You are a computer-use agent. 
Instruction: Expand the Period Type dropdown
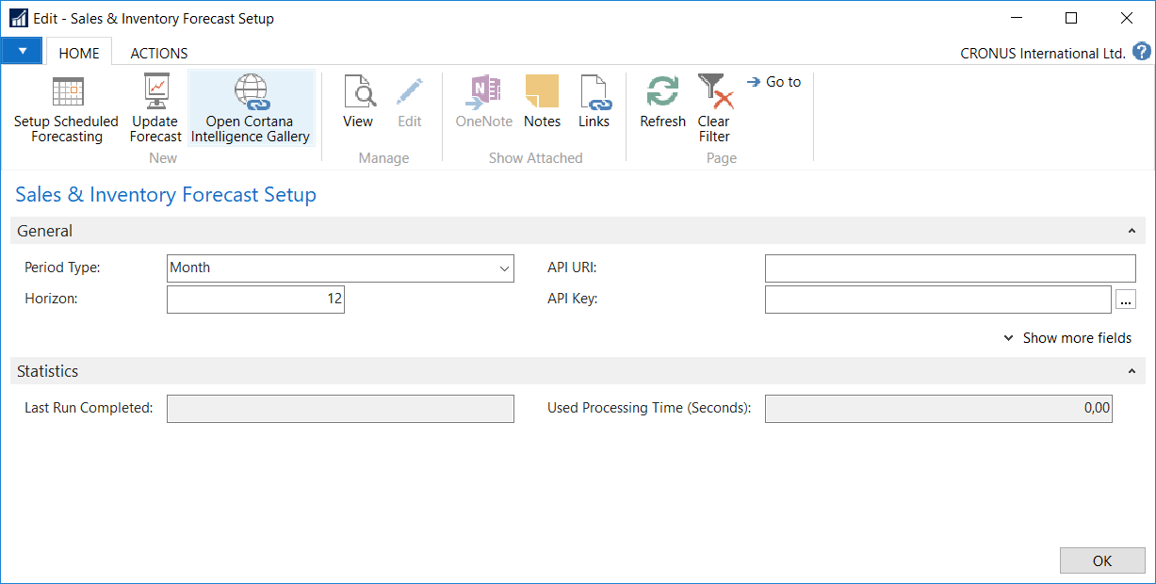pos(503,268)
